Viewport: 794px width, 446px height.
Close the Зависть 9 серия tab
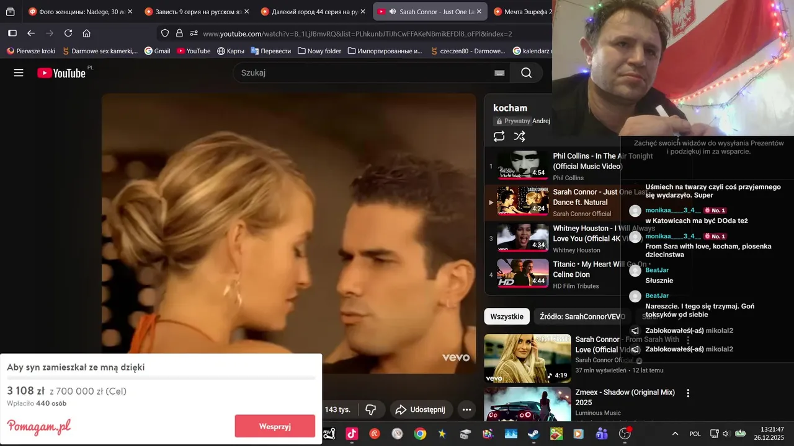click(246, 12)
